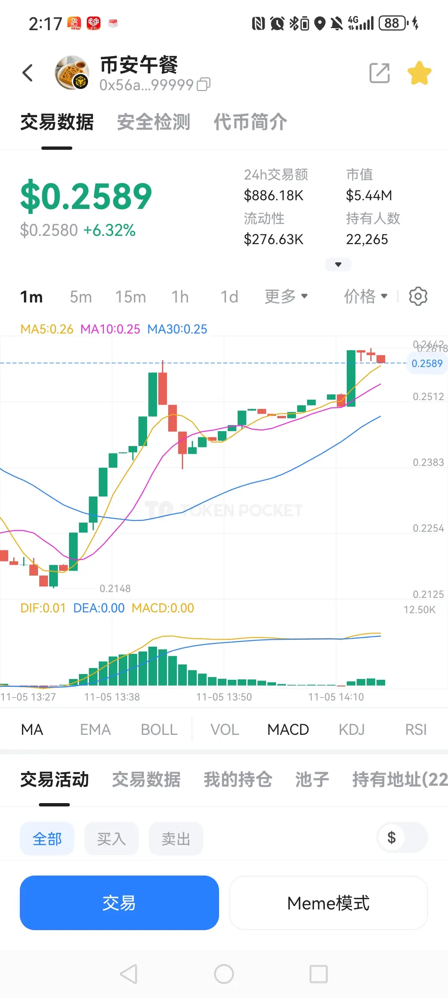The height and width of the screenshot is (998, 448).
Task: Tap the 币安午餐 token avatar
Action: pyautogui.click(x=72, y=73)
